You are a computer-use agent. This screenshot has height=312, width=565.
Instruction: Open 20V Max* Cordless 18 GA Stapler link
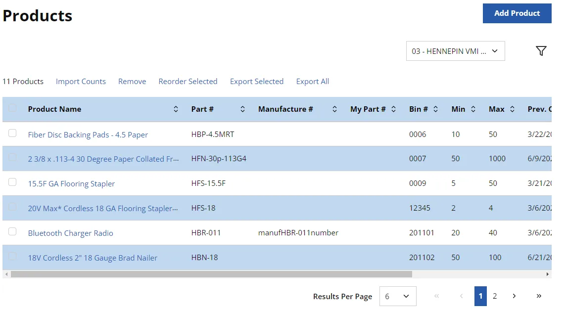point(103,208)
